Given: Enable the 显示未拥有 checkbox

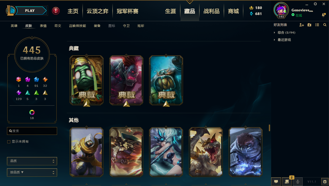Looking at the screenshot, I should click(x=9, y=142).
